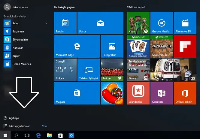The image size is (200, 139).
Task: Click the Task View taskbar icon
Action: 27,135
